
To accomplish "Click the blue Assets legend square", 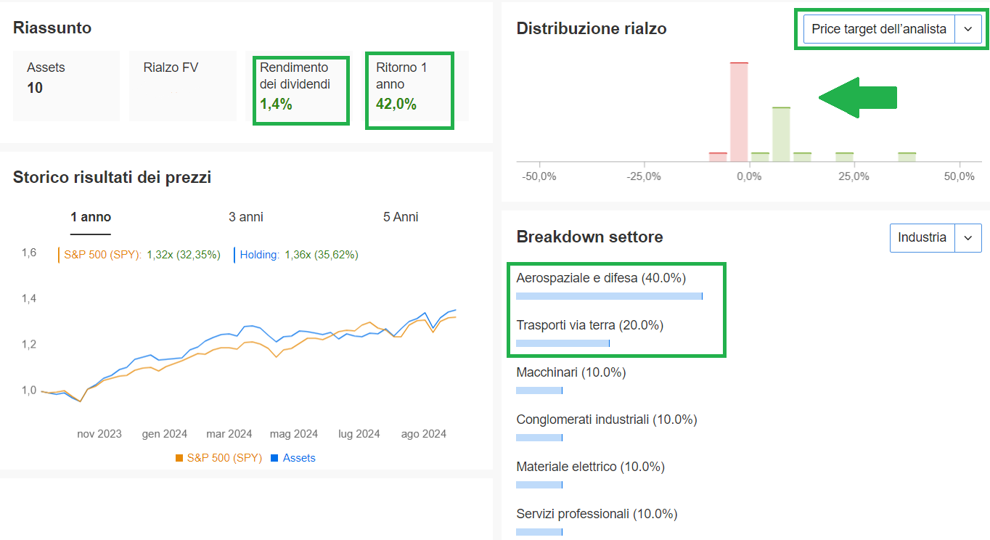I will tap(274, 458).
